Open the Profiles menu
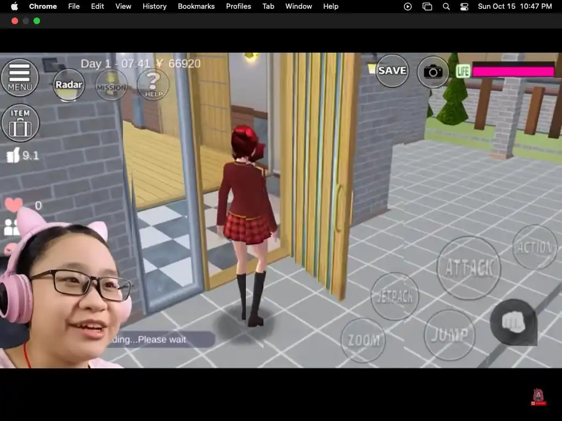This screenshot has height=421, width=562. pyautogui.click(x=238, y=7)
